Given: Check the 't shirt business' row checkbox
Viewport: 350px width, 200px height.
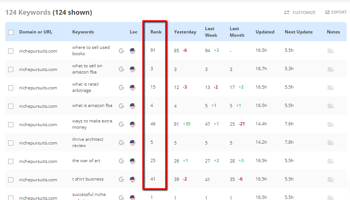Looking at the screenshot, I should pos(11,179).
